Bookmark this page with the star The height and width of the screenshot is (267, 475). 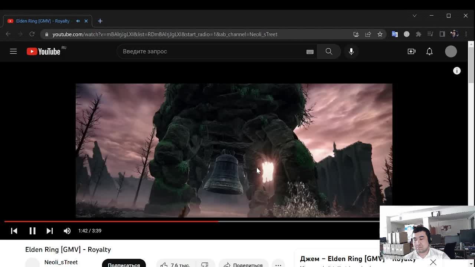(x=380, y=34)
